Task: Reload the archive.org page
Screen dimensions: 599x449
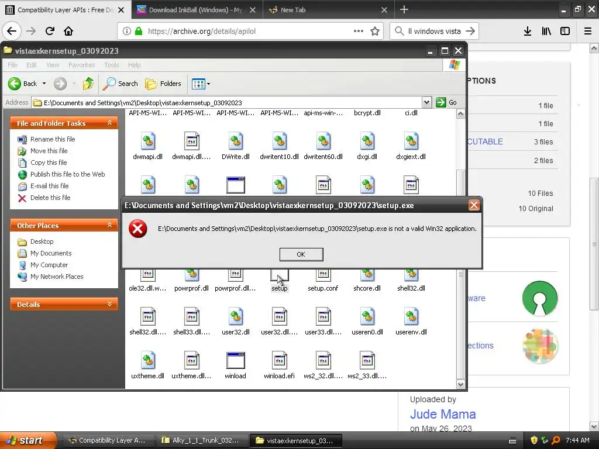Action: [x=50, y=31]
